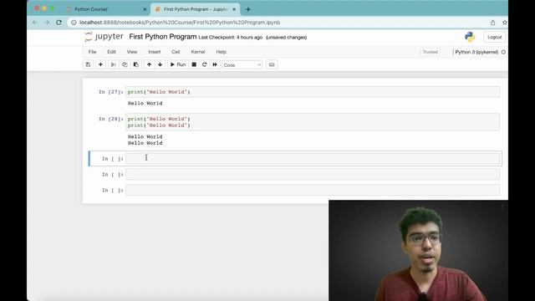Screen dimensions: 535x301
Task: Open the Insert menu
Action: coord(154,52)
